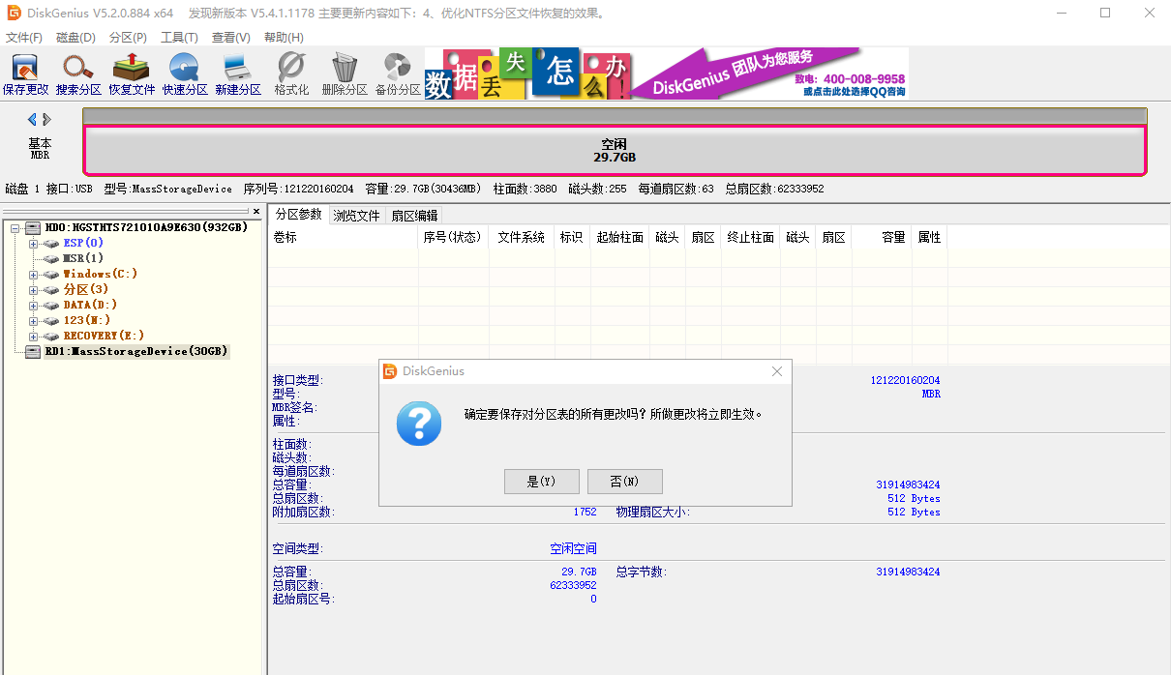This screenshot has height=675, width=1171.
Task: Click the 删除分区 delete partition icon
Action: pyautogui.click(x=345, y=74)
